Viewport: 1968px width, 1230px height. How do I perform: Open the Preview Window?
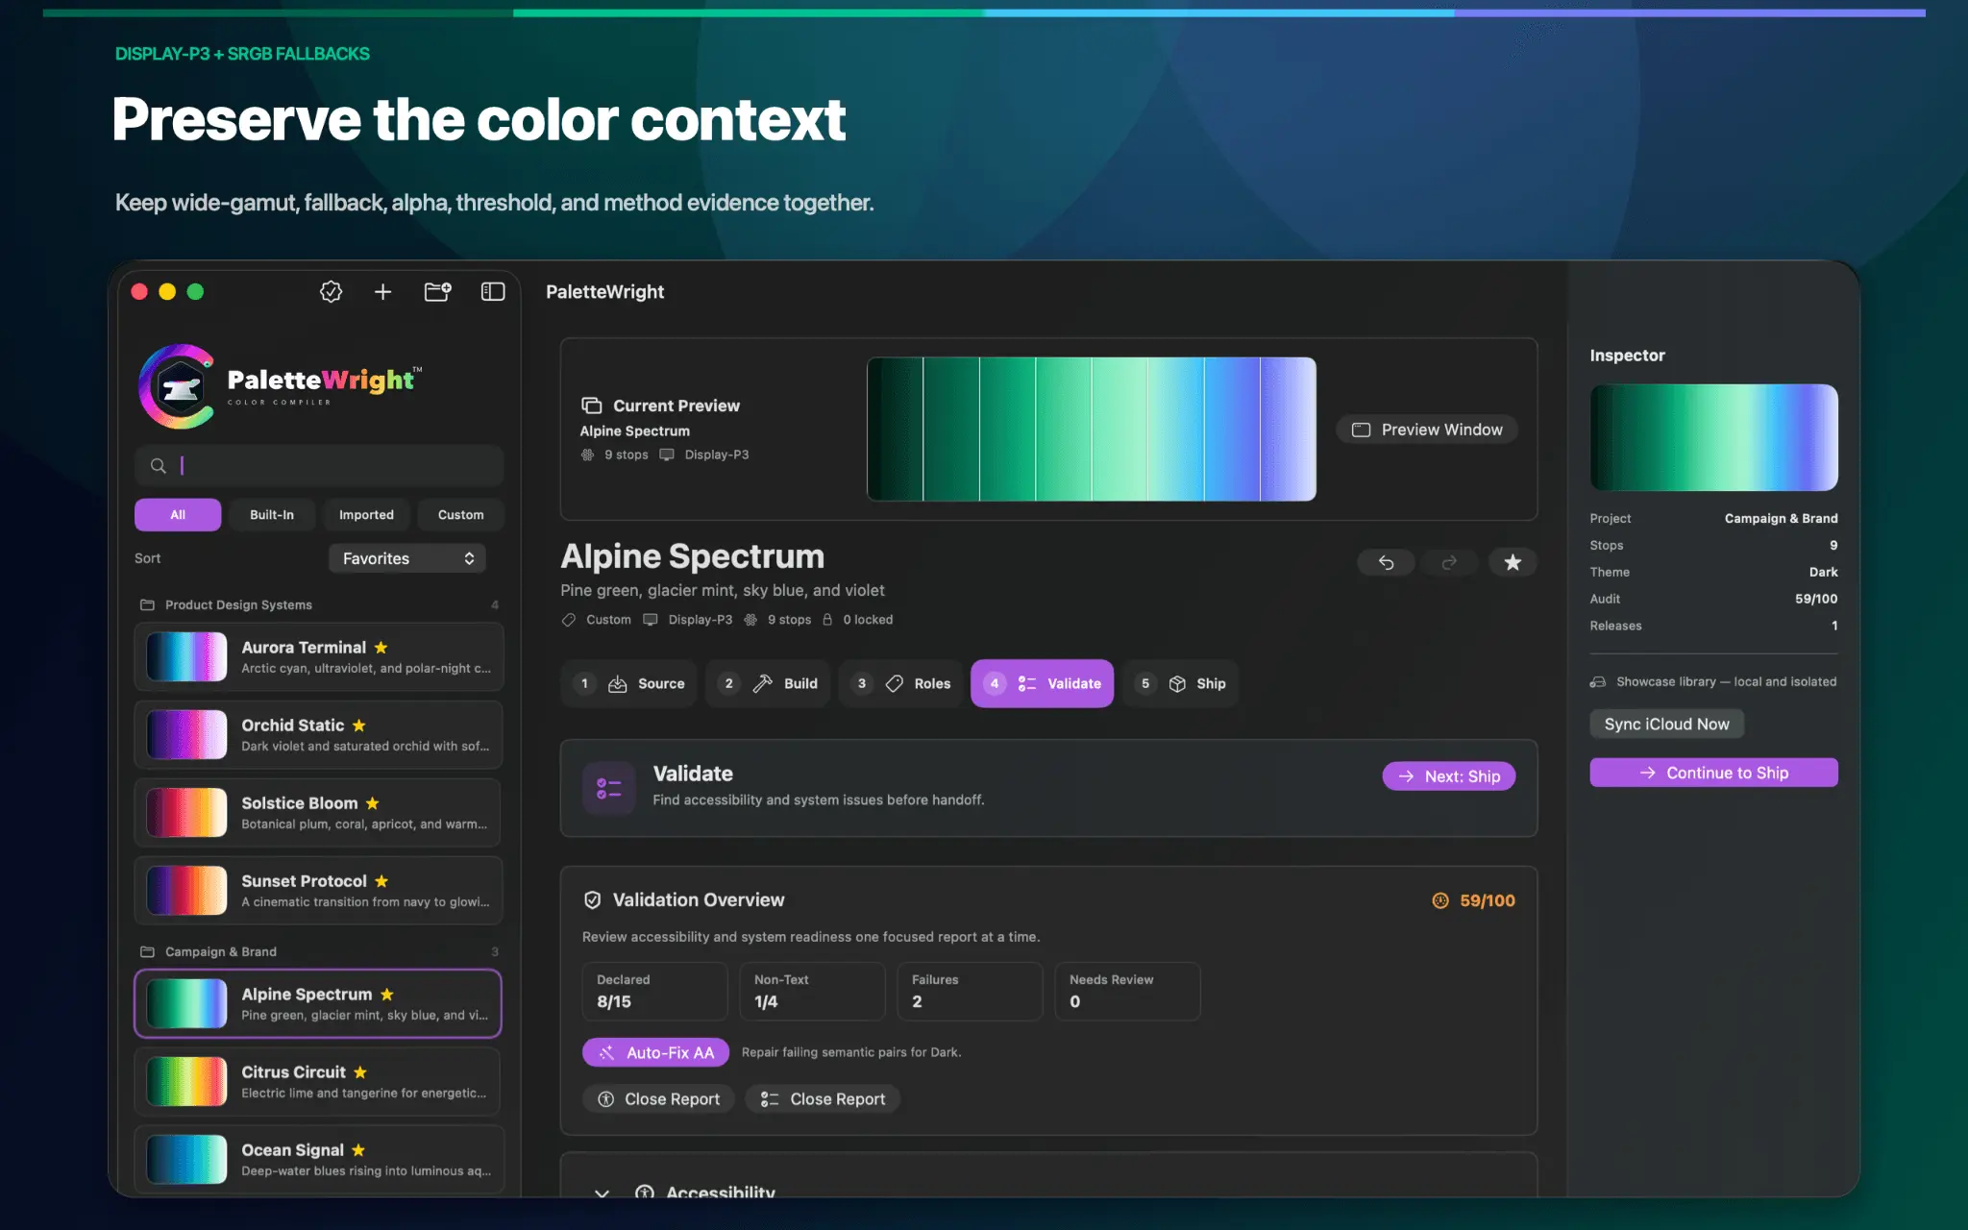pyautogui.click(x=1427, y=430)
